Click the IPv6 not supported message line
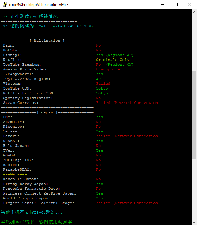The width and height of the screenshot is (197, 225). [x=32, y=212]
